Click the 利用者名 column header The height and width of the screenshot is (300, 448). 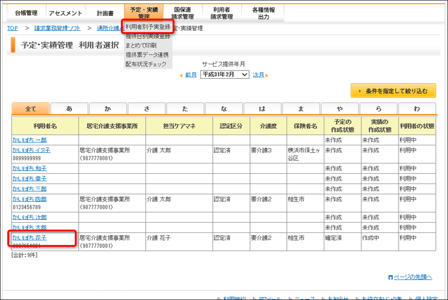coord(45,126)
